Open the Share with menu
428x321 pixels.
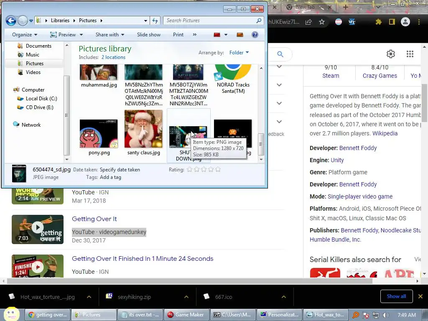point(110,35)
